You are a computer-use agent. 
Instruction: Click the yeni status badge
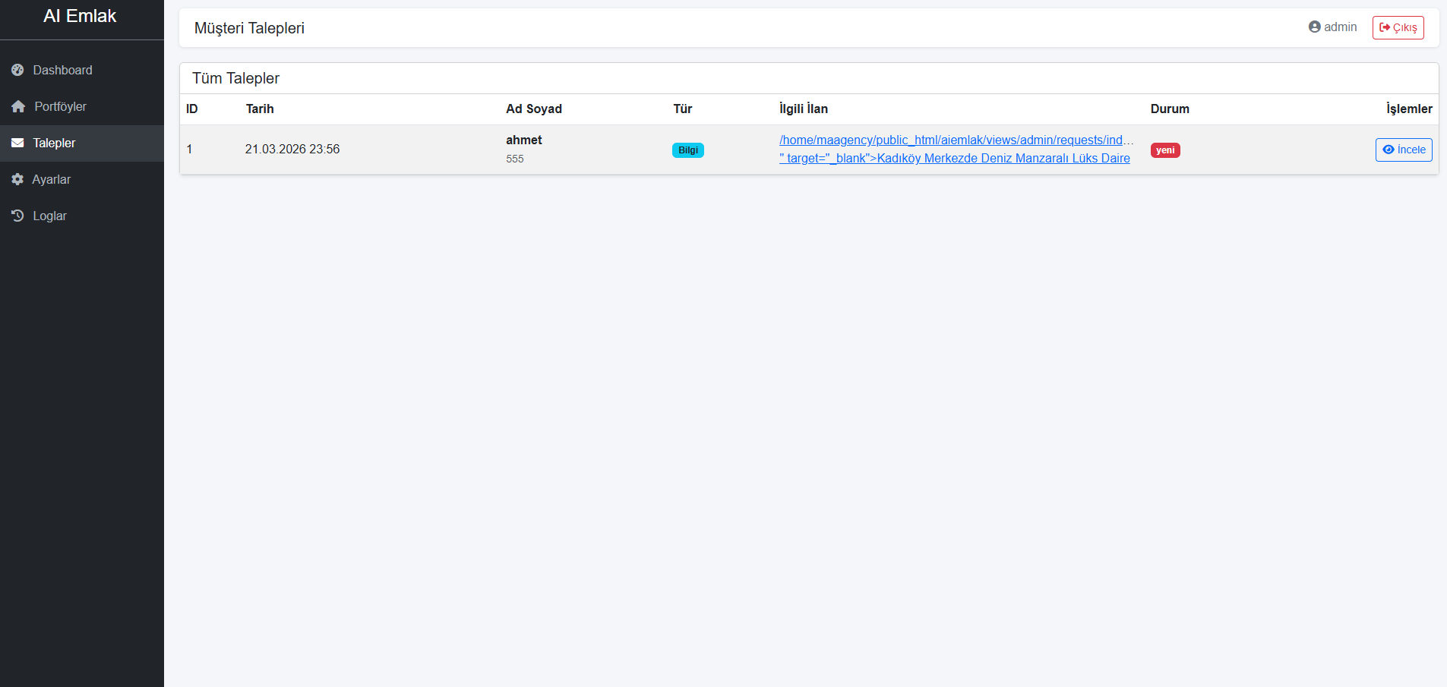pyautogui.click(x=1165, y=150)
